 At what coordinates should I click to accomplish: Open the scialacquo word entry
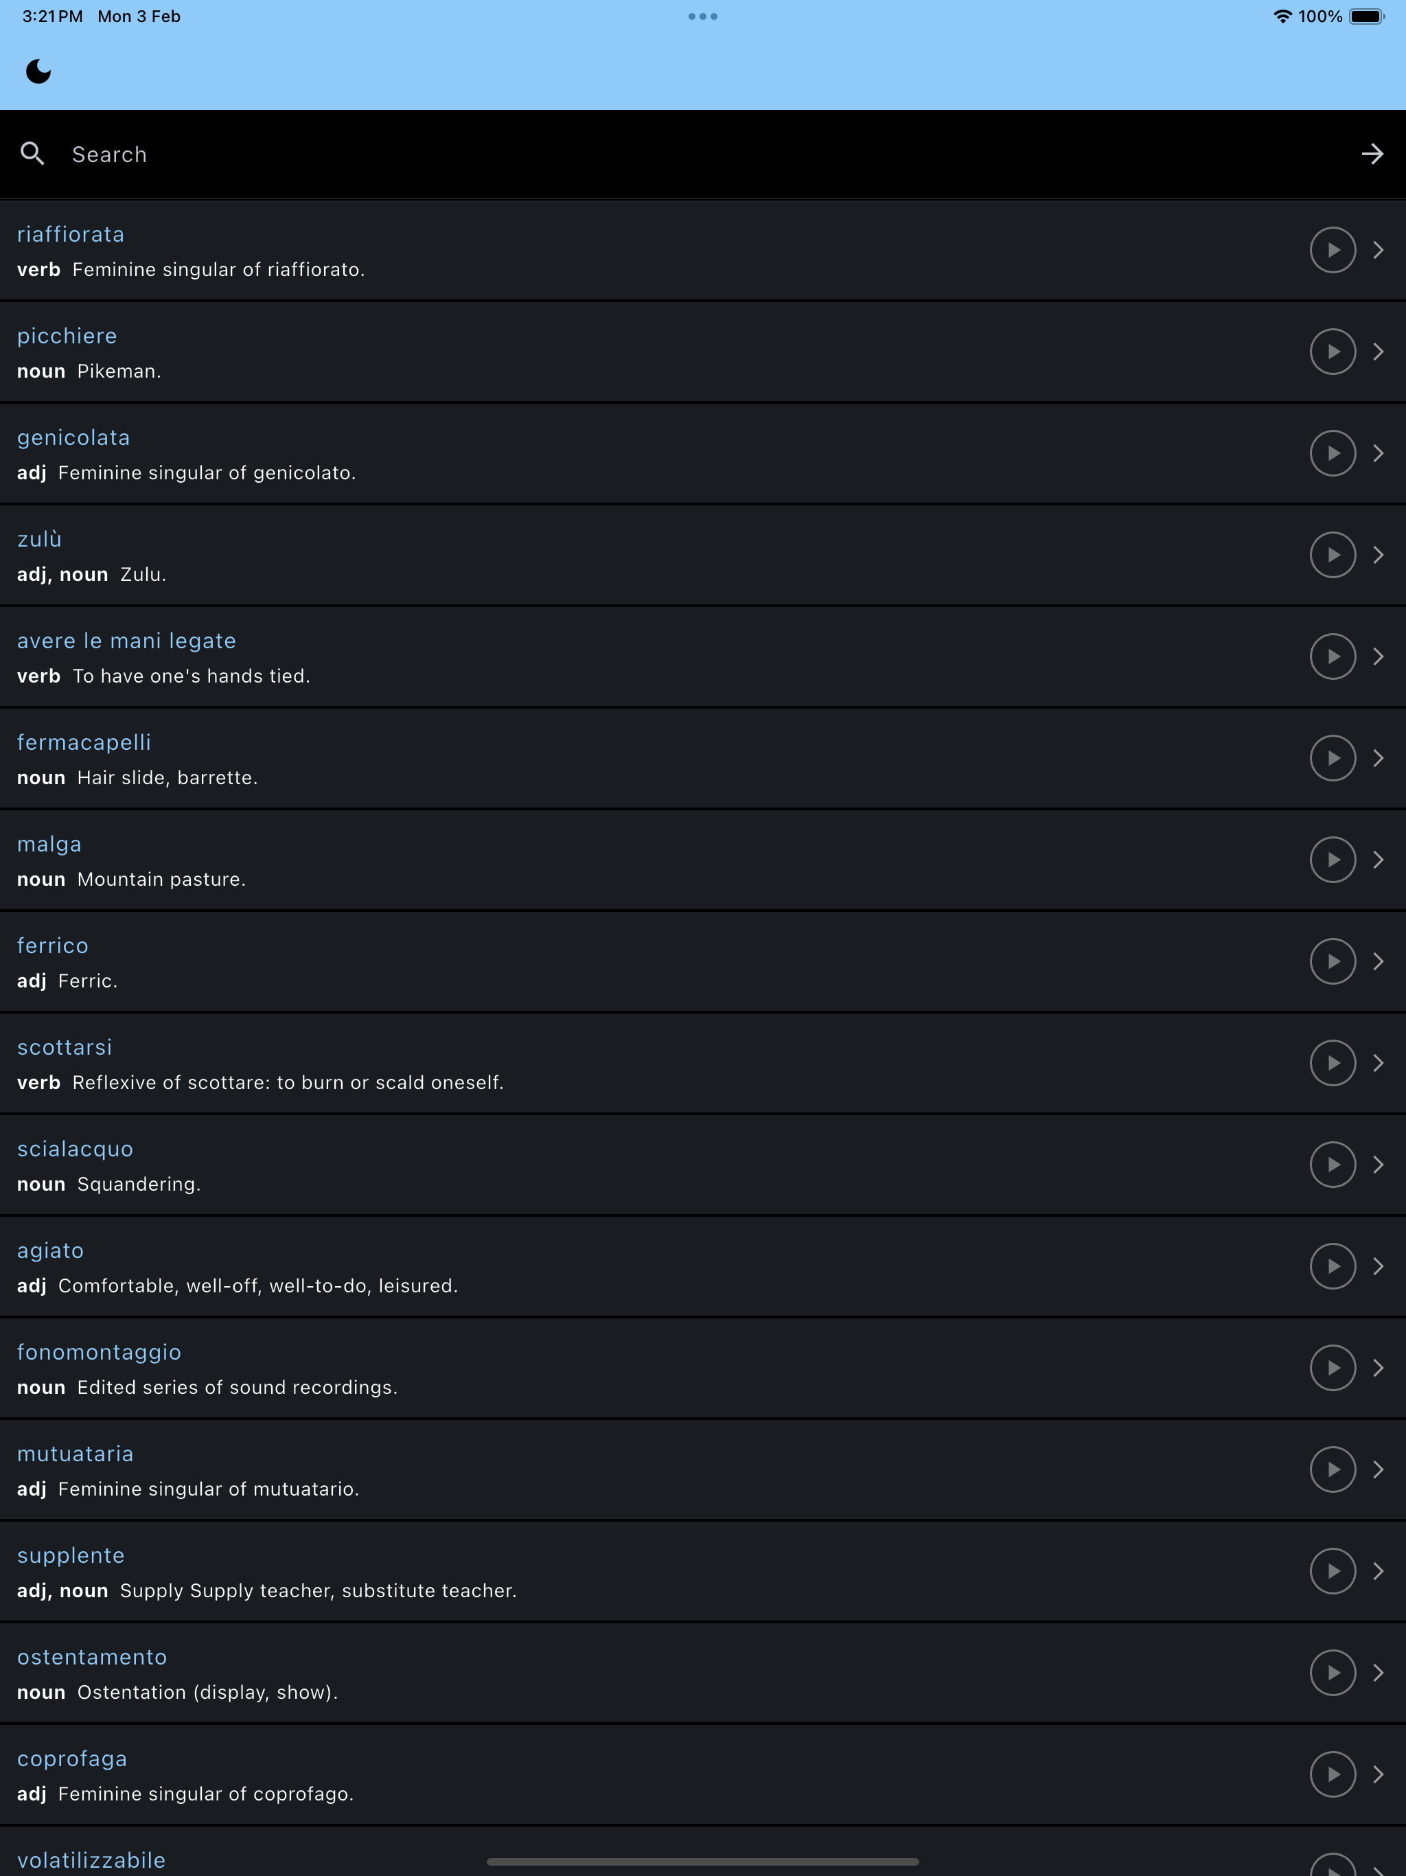[703, 1165]
